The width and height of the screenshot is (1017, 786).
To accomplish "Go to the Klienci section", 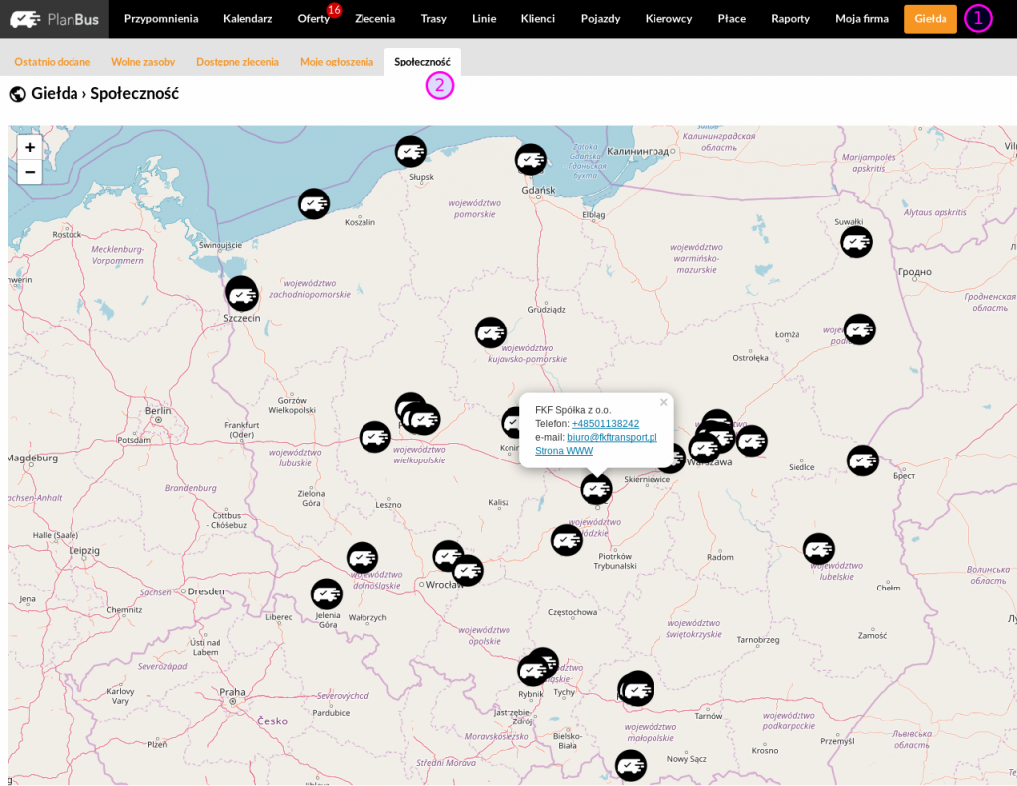I will point(538,18).
